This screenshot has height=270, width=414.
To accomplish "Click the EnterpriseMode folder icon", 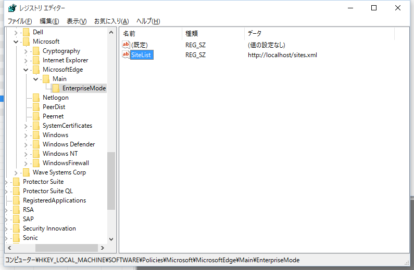I will (x=56, y=88).
